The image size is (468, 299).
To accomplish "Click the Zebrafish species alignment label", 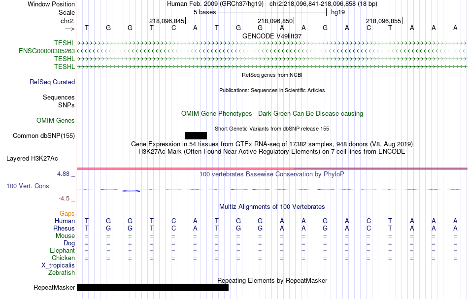I will pyautogui.click(x=62, y=273).
